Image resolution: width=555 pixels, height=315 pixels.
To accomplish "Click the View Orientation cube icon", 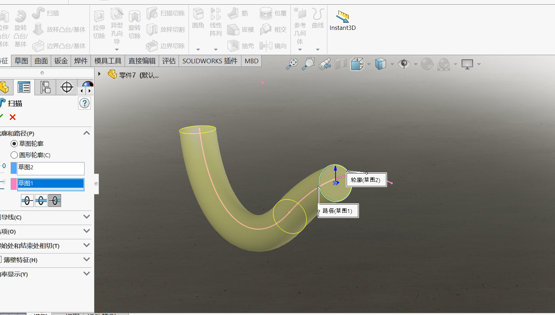I will coord(357,64).
